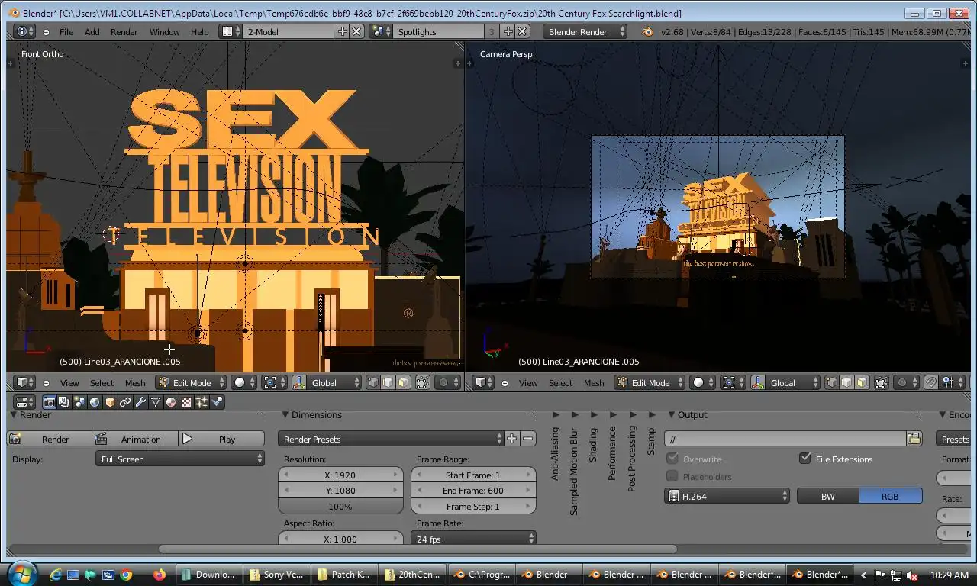The width and height of the screenshot is (977, 586).
Task: Open the Window menu
Action: [164, 31]
